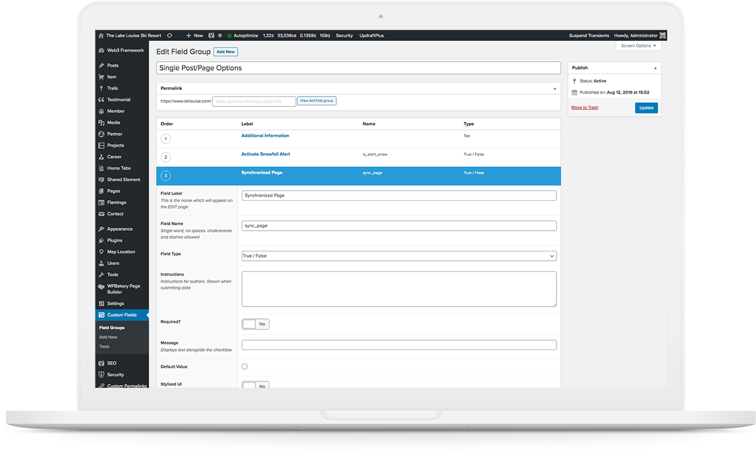
Task: Toggle the Required switch
Action: (x=255, y=324)
